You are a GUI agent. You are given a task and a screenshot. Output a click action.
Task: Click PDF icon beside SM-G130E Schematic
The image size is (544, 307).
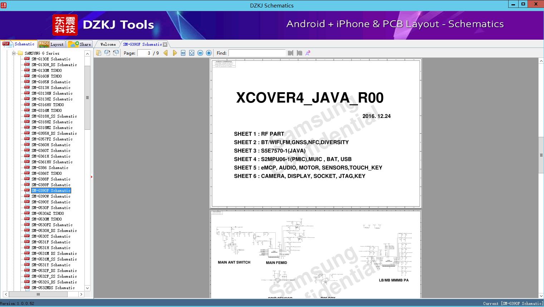[27, 59]
